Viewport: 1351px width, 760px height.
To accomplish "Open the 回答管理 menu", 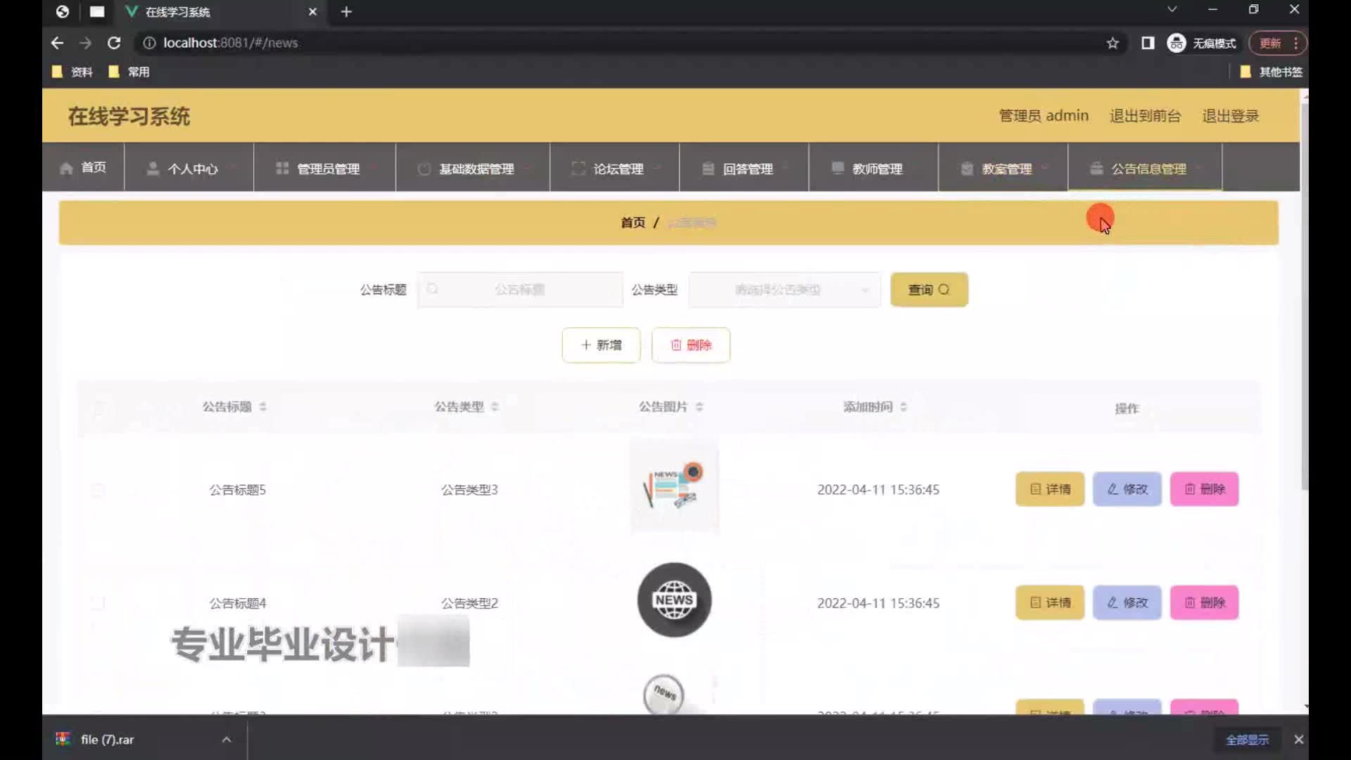I will pyautogui.click(x=744, y=167).
